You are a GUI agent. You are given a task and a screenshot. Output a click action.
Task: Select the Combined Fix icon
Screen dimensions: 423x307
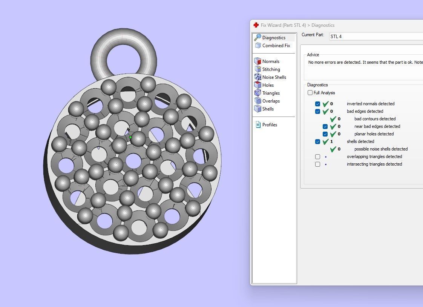coord(258,46)
